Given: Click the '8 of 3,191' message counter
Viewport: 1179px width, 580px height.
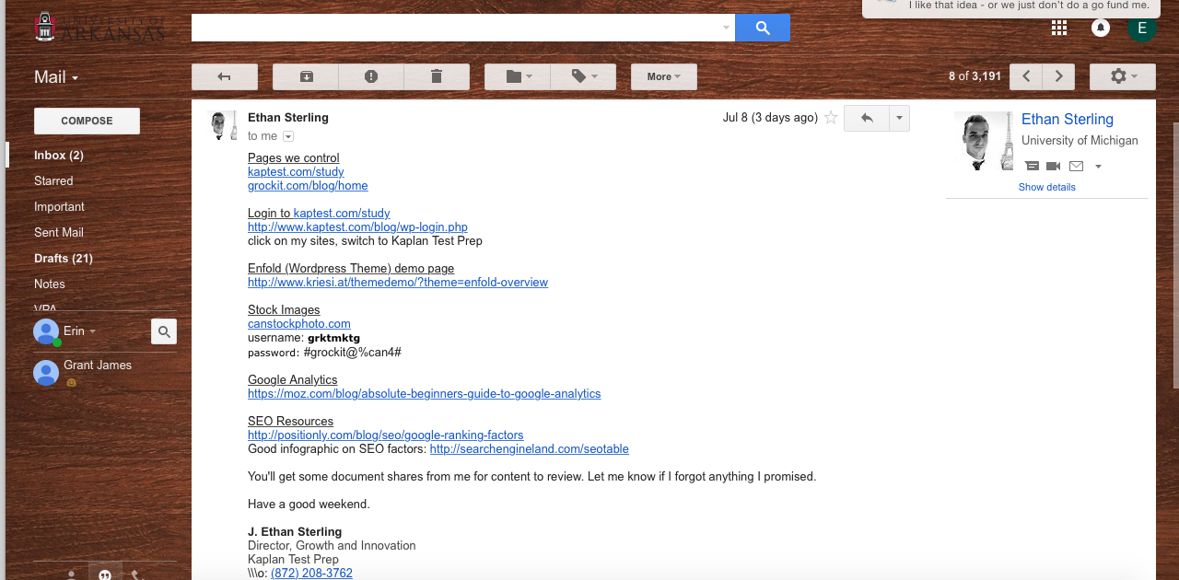Looking at the screenshot, I should [x=975, y=76].
